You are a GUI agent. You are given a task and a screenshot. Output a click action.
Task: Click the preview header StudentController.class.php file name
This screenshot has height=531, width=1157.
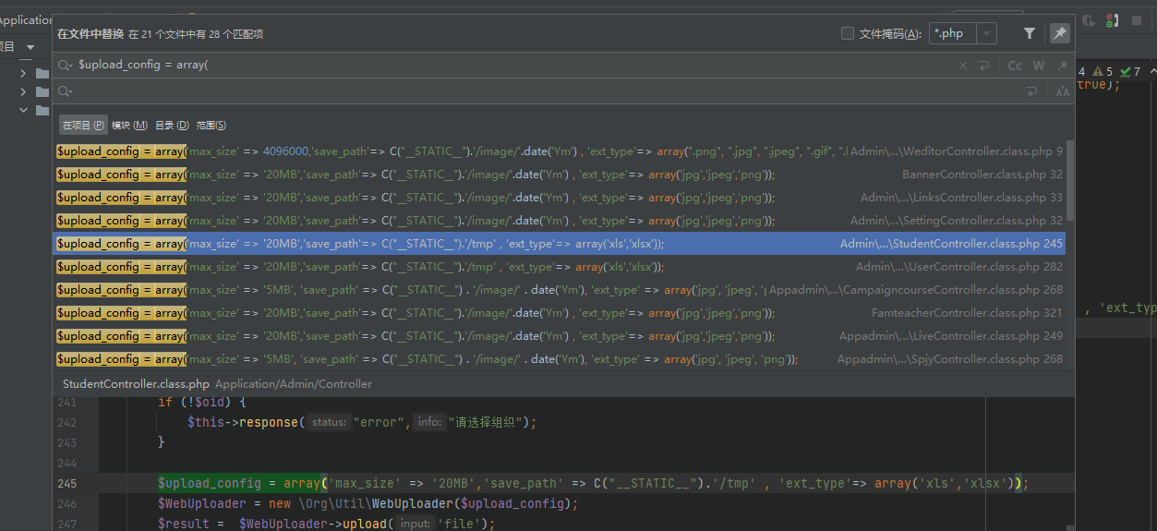[136, 383]
